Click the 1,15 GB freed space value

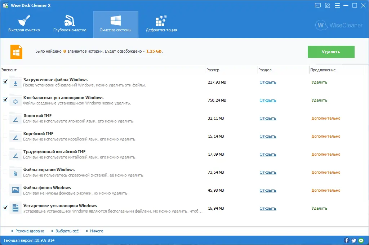coord(154,51)
